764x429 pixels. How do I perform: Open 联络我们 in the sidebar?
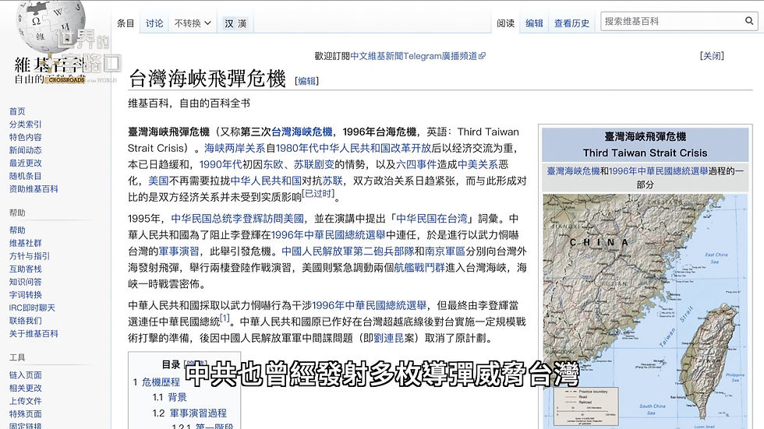pyautogui.click(x=25, y=321)
